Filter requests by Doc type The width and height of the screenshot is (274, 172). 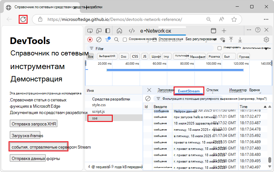pyautogui.click(x=124, y=56)
